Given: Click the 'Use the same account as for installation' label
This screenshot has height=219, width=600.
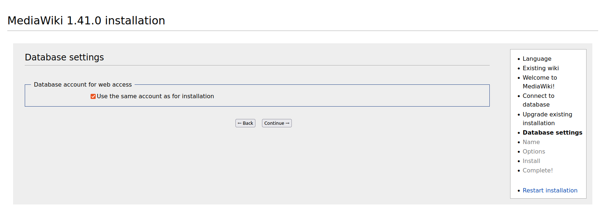Looking at the screenshot, I should tap(155, 96).
